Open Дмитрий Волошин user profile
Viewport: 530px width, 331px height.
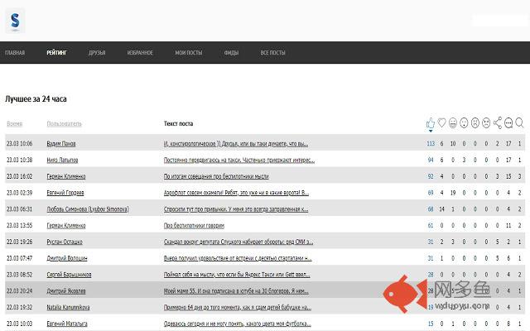pyautogui.click(x=67, y=258)
